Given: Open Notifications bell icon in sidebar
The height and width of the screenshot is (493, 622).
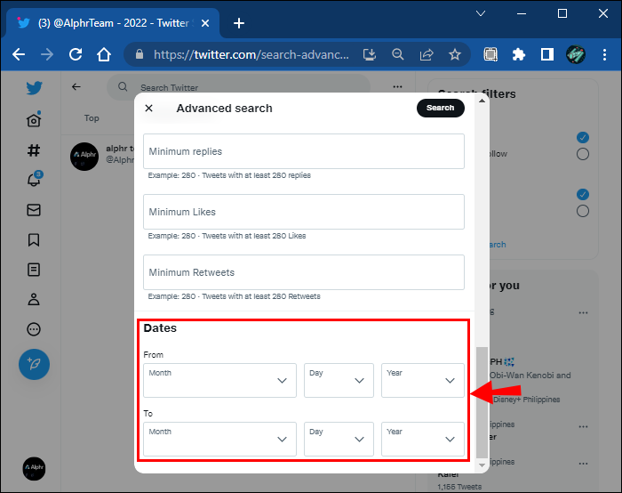Looking at the screenshot, I should [34, 179].
